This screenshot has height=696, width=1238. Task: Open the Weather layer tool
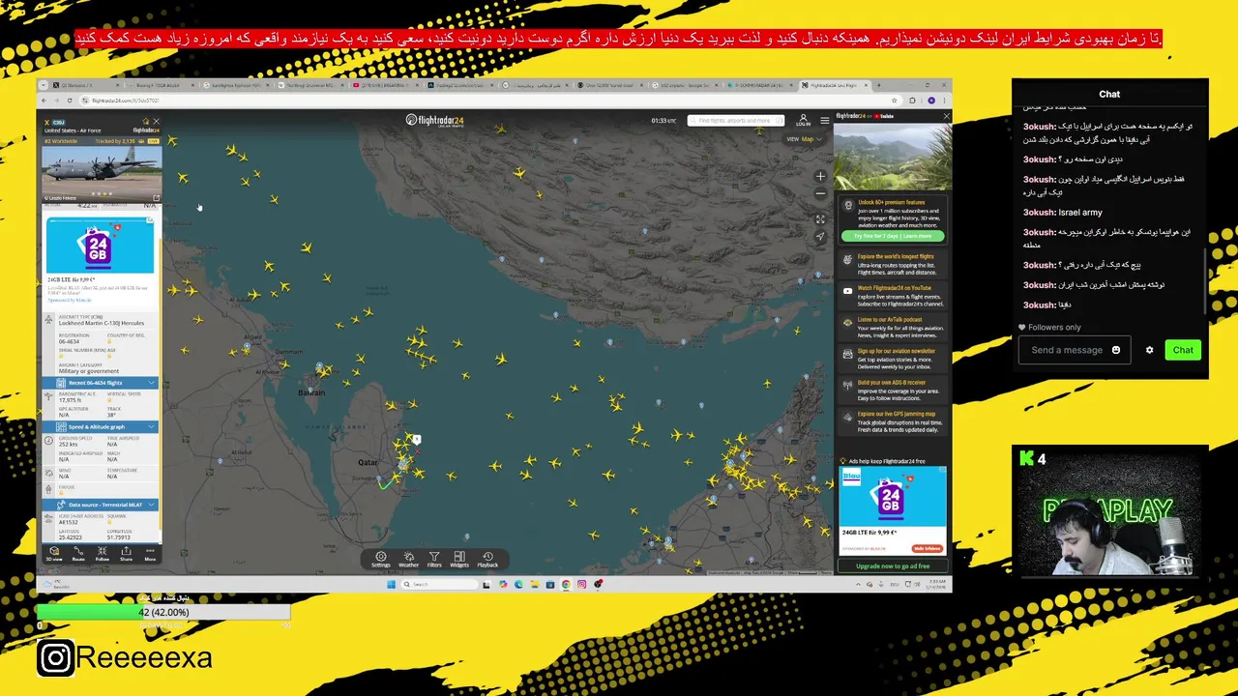[408, 559]
